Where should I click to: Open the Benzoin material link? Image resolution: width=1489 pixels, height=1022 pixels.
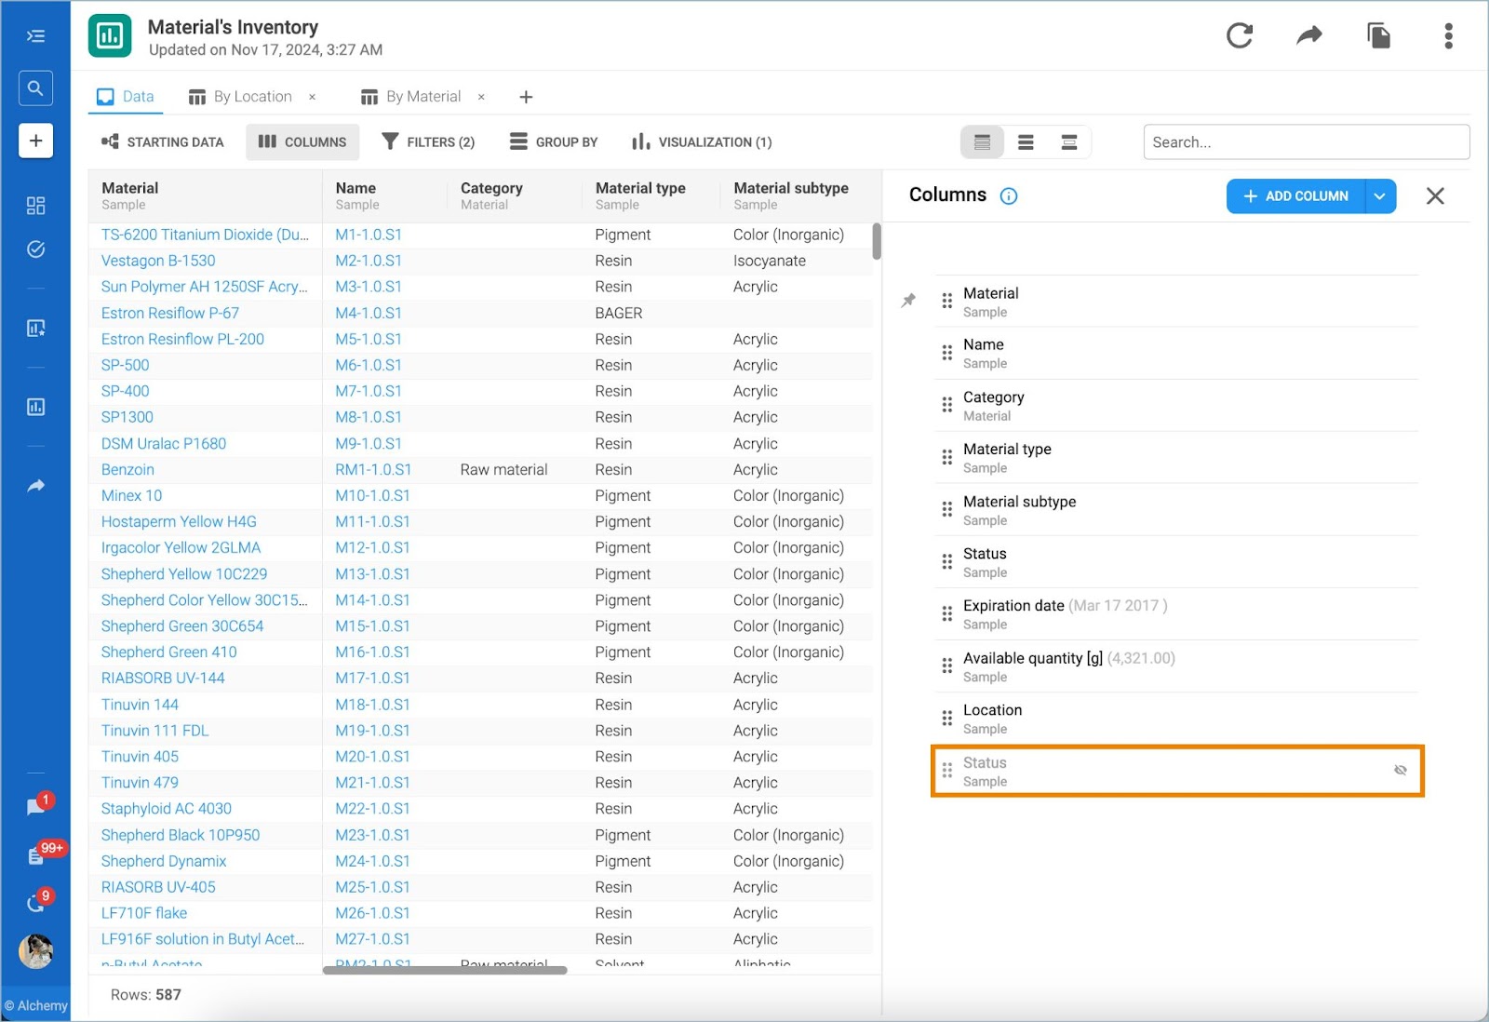point(127,469)
